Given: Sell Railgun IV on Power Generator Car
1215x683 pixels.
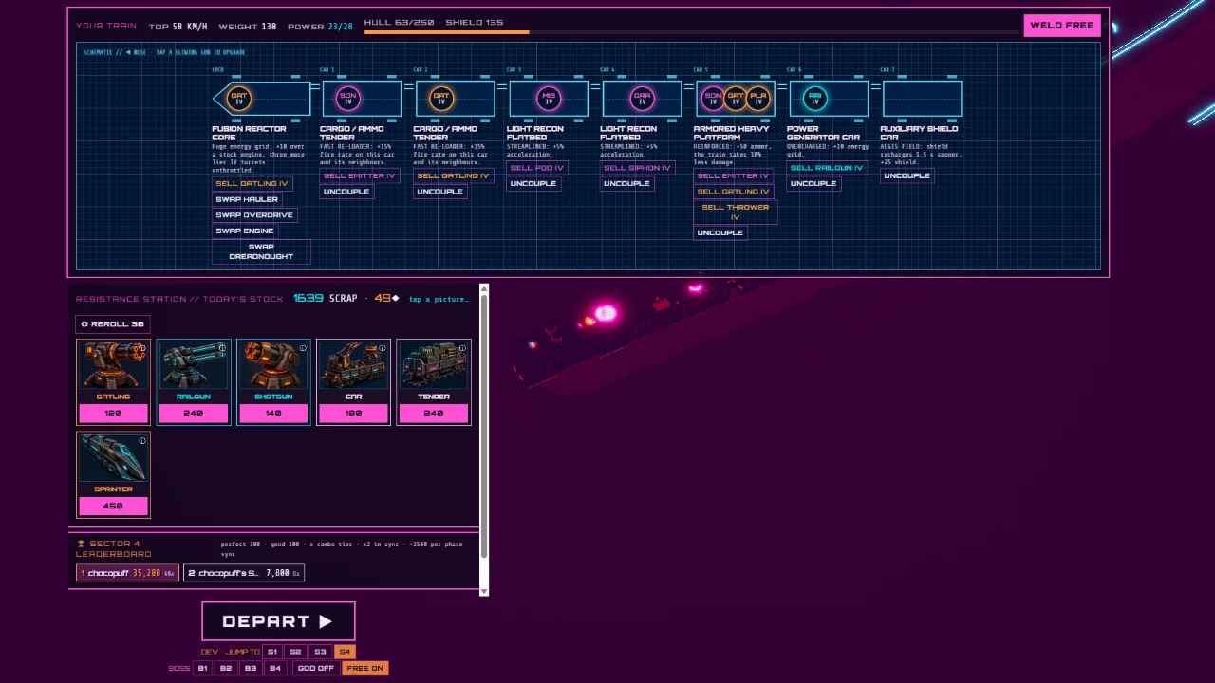Looking at the screenshot, I should [x=827, y=168].
